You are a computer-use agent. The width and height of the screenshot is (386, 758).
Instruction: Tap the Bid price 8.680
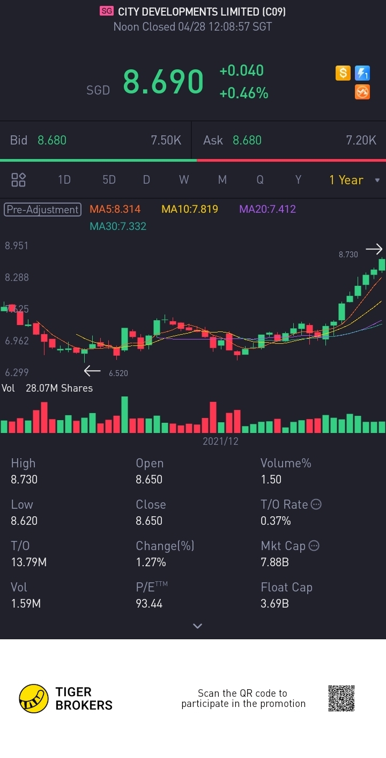(x=52, y=140)
